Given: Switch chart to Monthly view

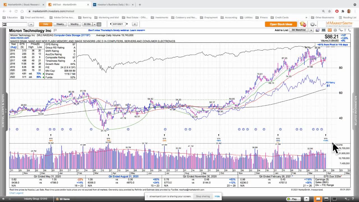Looking at the screenshot, I should 74,24.
